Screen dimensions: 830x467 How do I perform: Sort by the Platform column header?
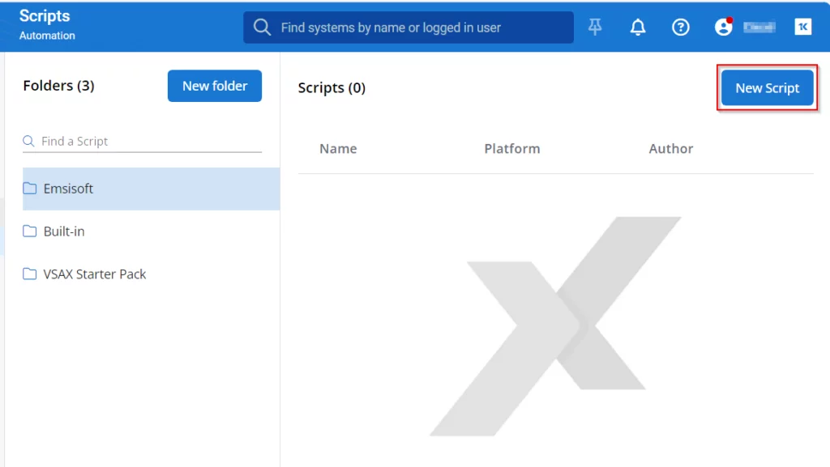pyautogui.click(x=511, y=149)
